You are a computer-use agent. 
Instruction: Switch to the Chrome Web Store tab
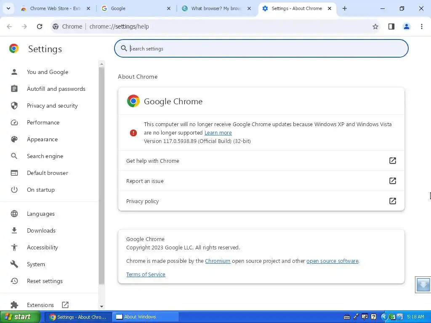tap(55, 8)
